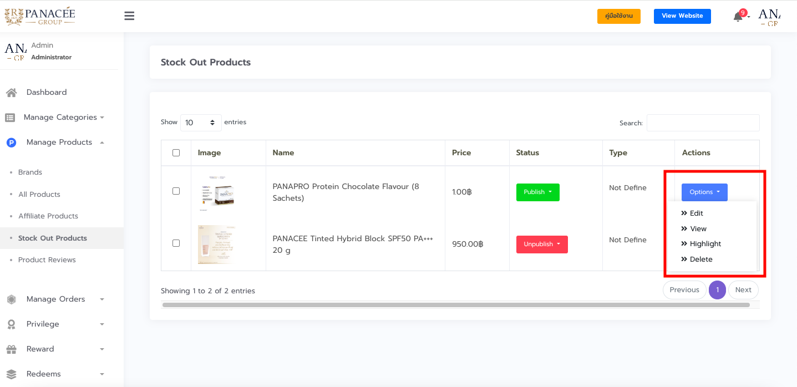Tick the select-all checkbox in table header
The image size is (797, 387).
176,152
